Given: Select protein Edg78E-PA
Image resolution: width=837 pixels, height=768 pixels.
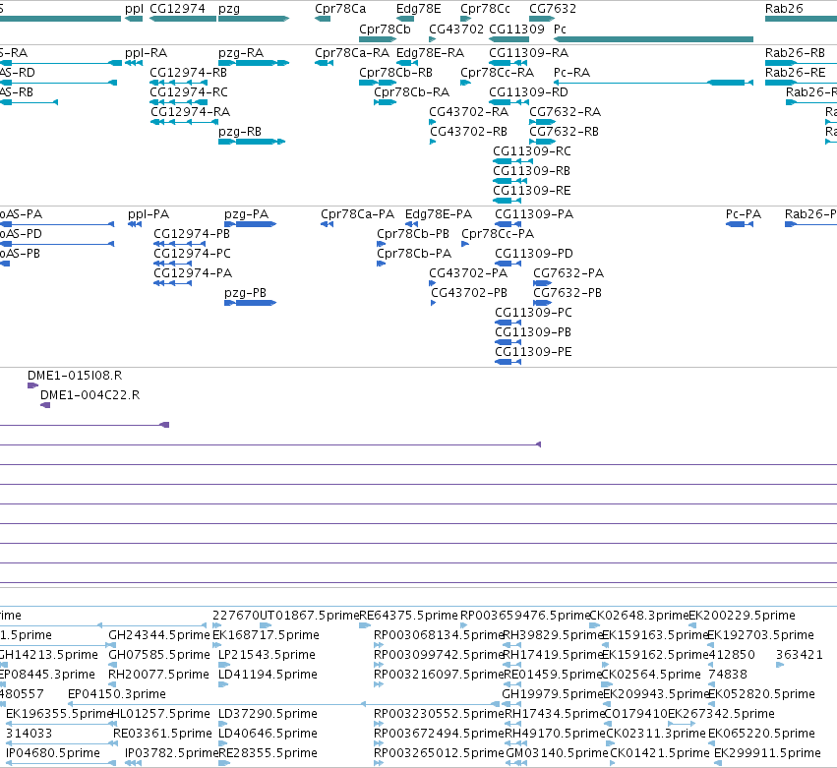Looking at the screenshot, I should tap(411, 224).
